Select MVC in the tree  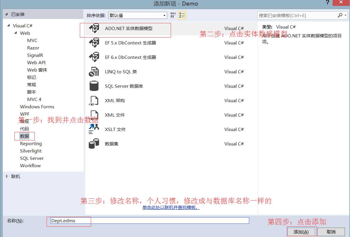click(32, 41)
